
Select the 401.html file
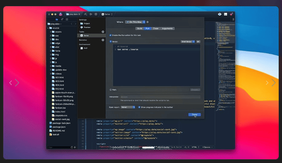[x=58, y=78]
